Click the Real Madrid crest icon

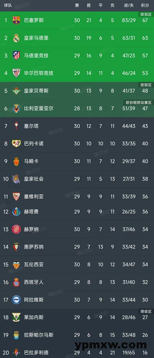click(16, 38)
